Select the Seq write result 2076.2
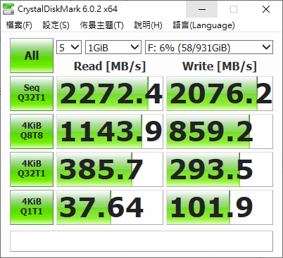The width and height of the screenshot is (283, 258). tap(220, 93)
